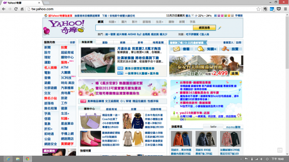This screenshot has width=289, height=162.
Task: Click the Action Center flag icon
Action: (x=246, y=159)
